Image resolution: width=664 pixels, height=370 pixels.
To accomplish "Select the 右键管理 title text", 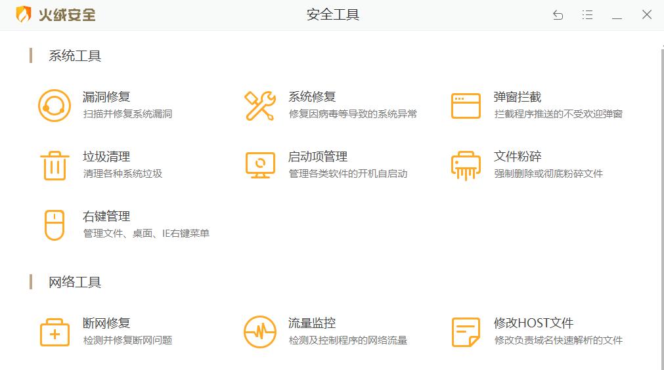I will coord(106,216).
